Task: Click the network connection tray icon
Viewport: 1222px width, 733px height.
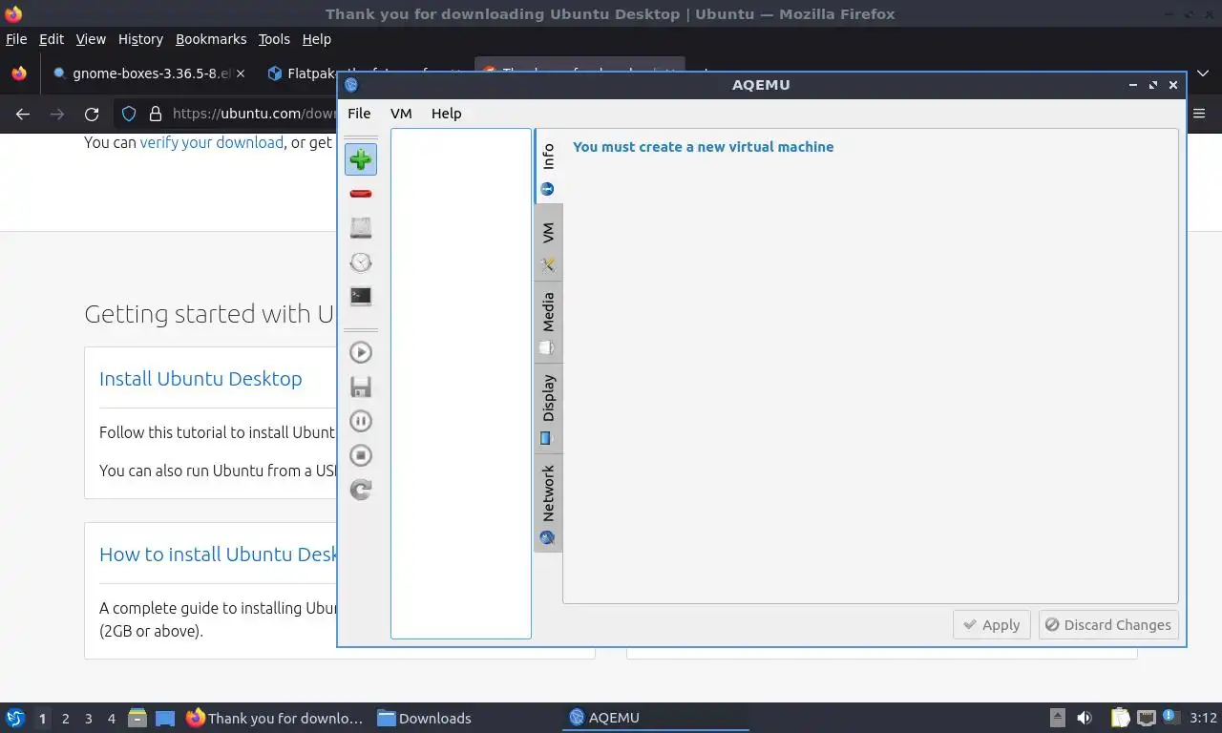Action: 1146,718
